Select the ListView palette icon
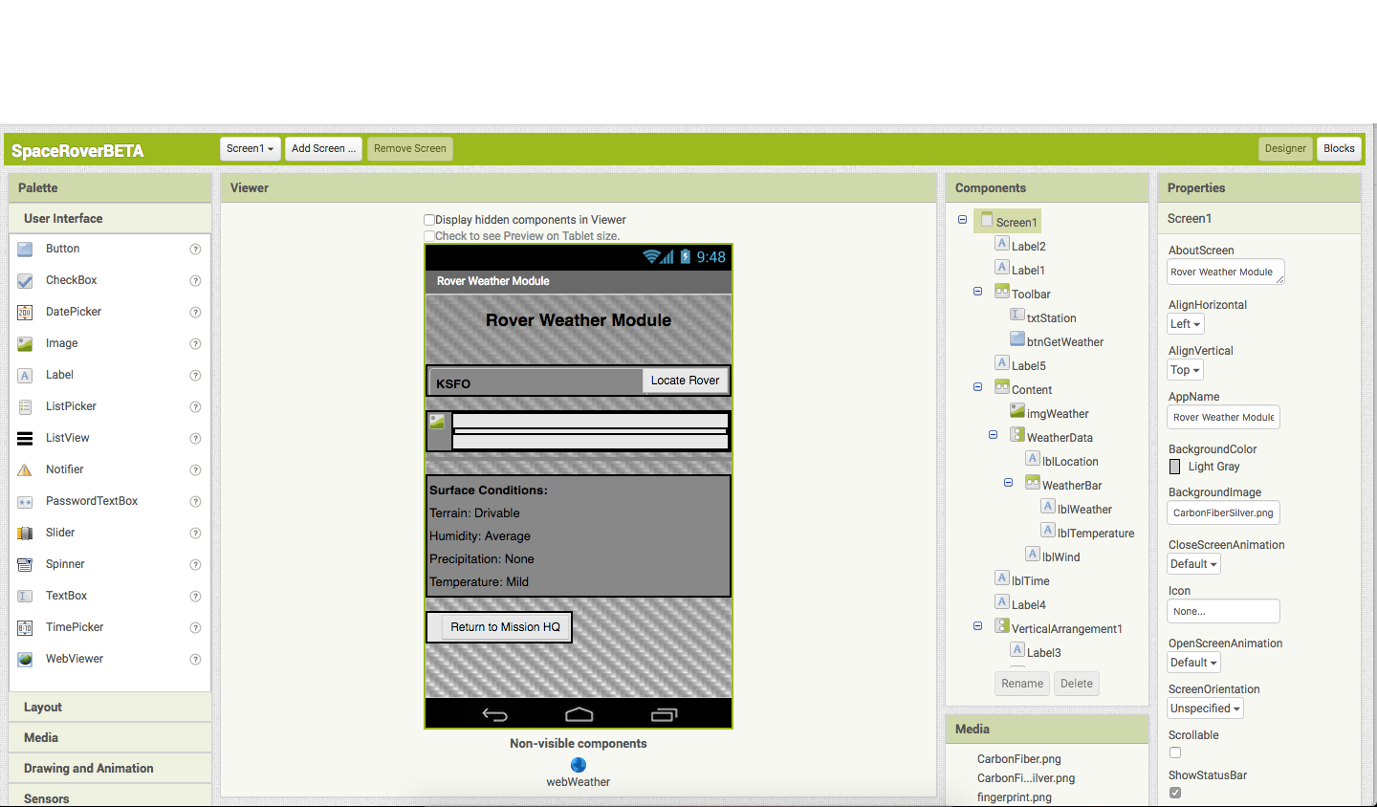This screenshot has height=807, width=1377. click(25, 438)
